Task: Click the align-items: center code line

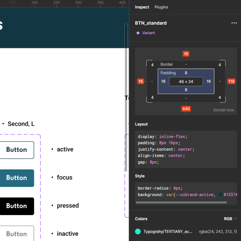Action: pyautogui.click(x=161, y=156)
